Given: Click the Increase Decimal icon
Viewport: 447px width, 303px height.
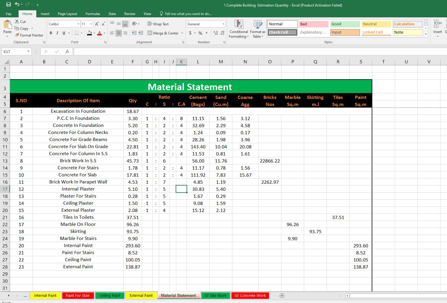Looking at the screenshot, I should coord(216,33).
